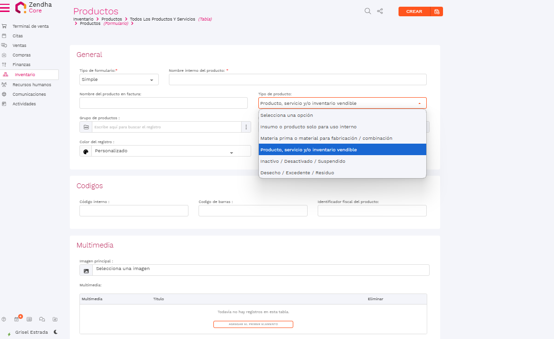Screen dimensions: 554x339
Task: Toggle dark mode moon icon
Action: (55, 332)
